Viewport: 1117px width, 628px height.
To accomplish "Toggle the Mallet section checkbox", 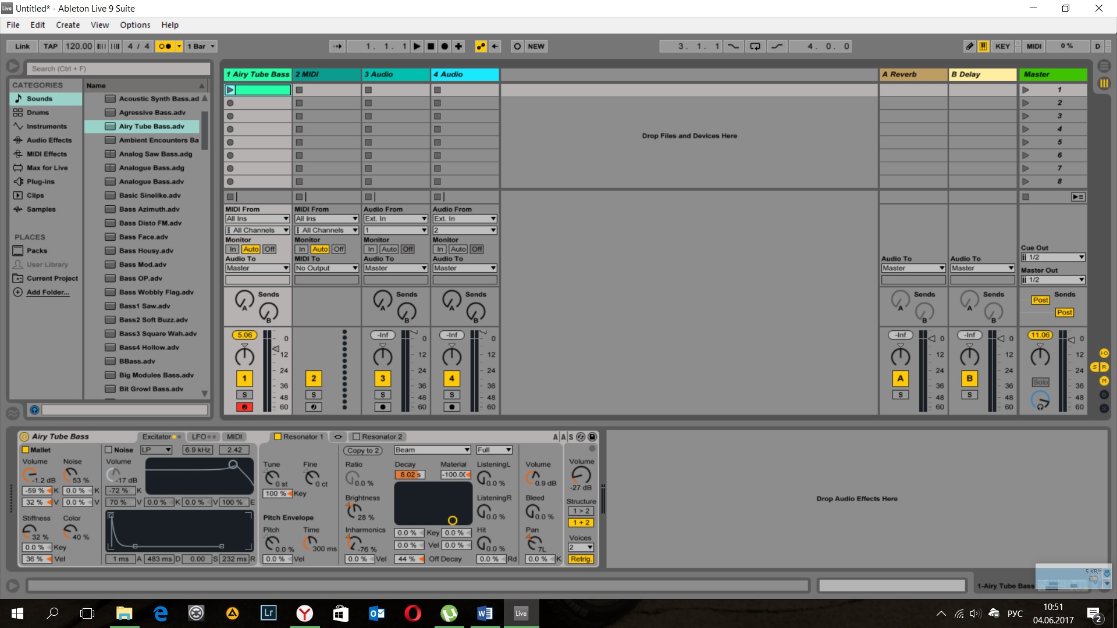I will 26,449.
